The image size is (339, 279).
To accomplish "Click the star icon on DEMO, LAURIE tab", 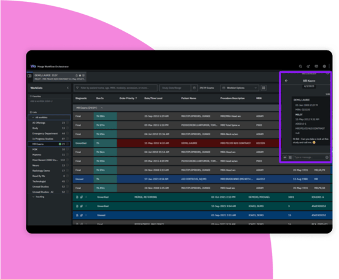I will coord(80,75).
